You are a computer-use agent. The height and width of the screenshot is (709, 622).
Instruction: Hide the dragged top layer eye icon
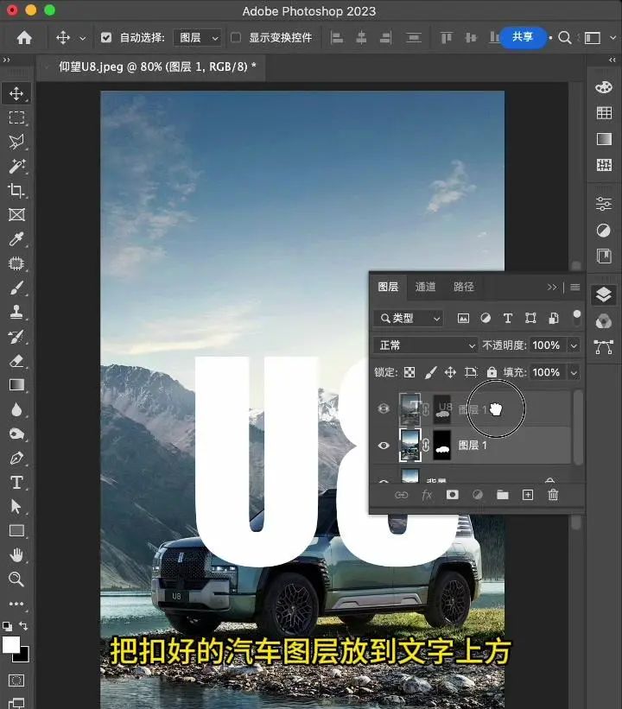(x=384, y=408)
